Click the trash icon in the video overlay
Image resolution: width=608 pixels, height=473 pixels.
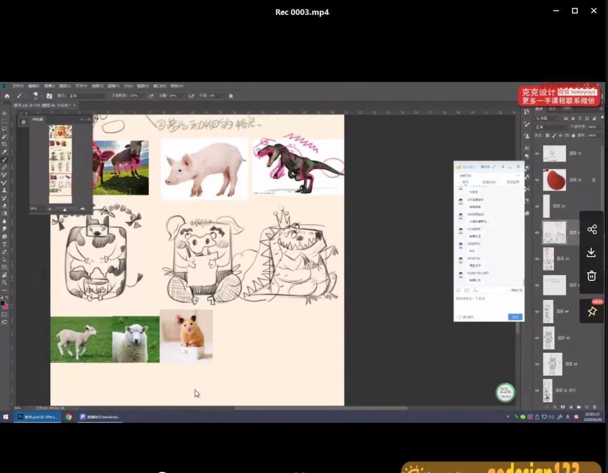coord(591,276)
